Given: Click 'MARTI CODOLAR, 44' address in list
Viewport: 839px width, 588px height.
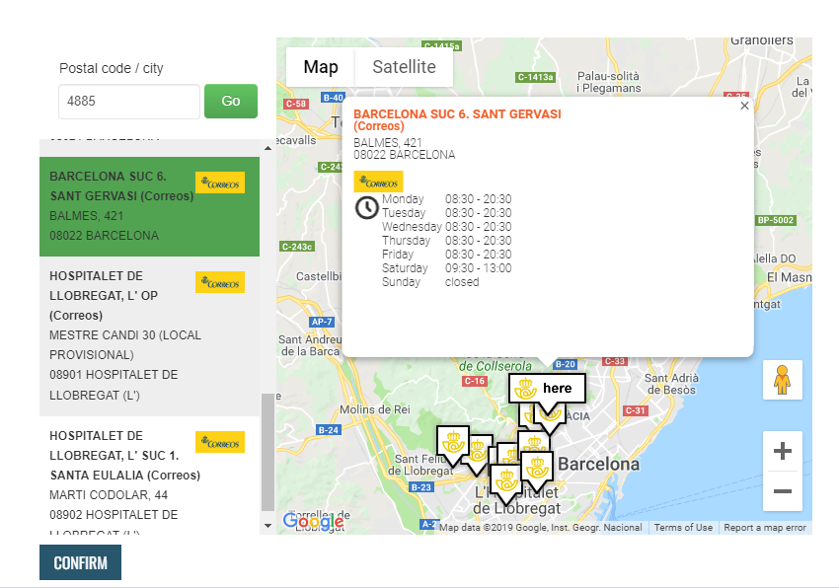Looking at the screenshot, I should pos(109,495).
